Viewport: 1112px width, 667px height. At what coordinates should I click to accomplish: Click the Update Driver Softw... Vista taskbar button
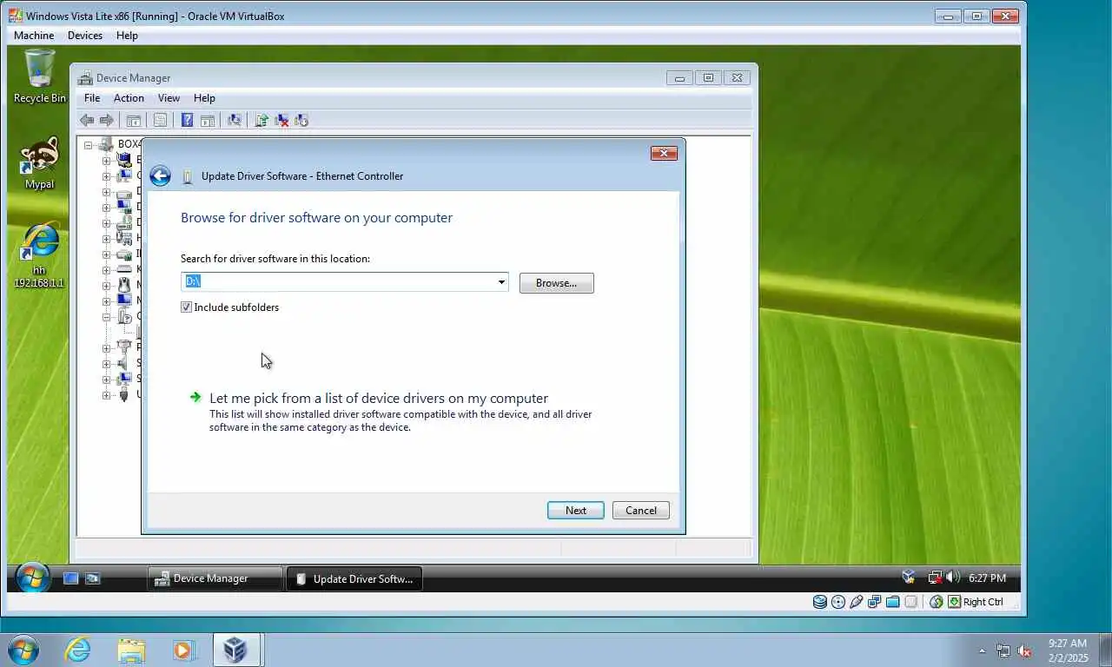coord(354,579)
